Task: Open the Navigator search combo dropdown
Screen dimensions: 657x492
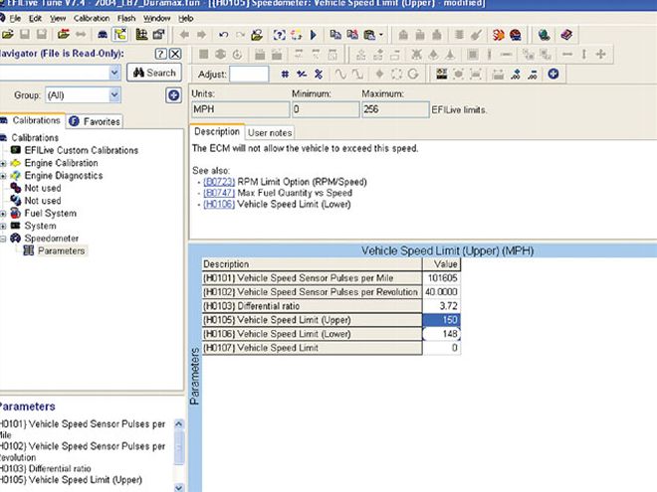Action: (114, 73)
